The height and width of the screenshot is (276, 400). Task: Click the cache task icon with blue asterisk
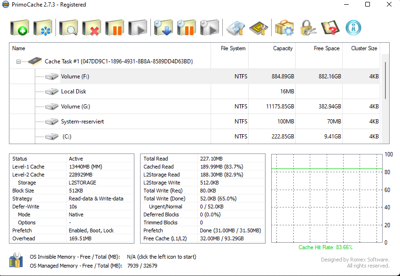[x=43, y=28]
